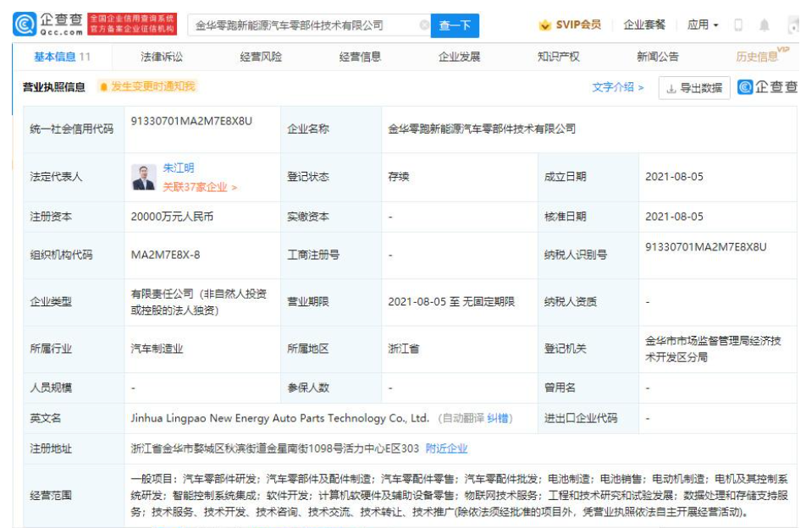Open the 经营风险 tab
The image size is (806, 528).
[261, 57]
